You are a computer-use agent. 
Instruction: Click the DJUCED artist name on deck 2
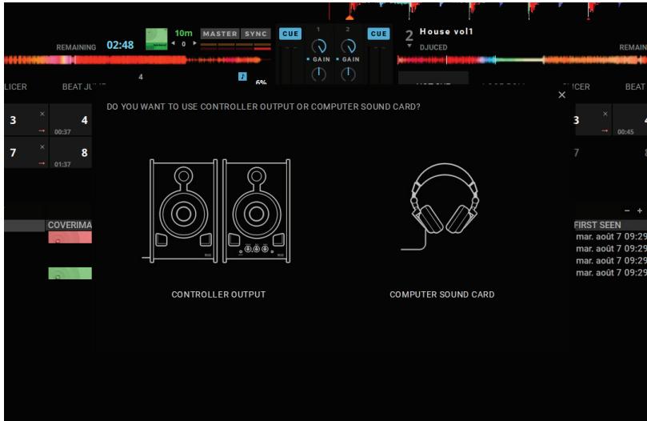tap(433, 47)
